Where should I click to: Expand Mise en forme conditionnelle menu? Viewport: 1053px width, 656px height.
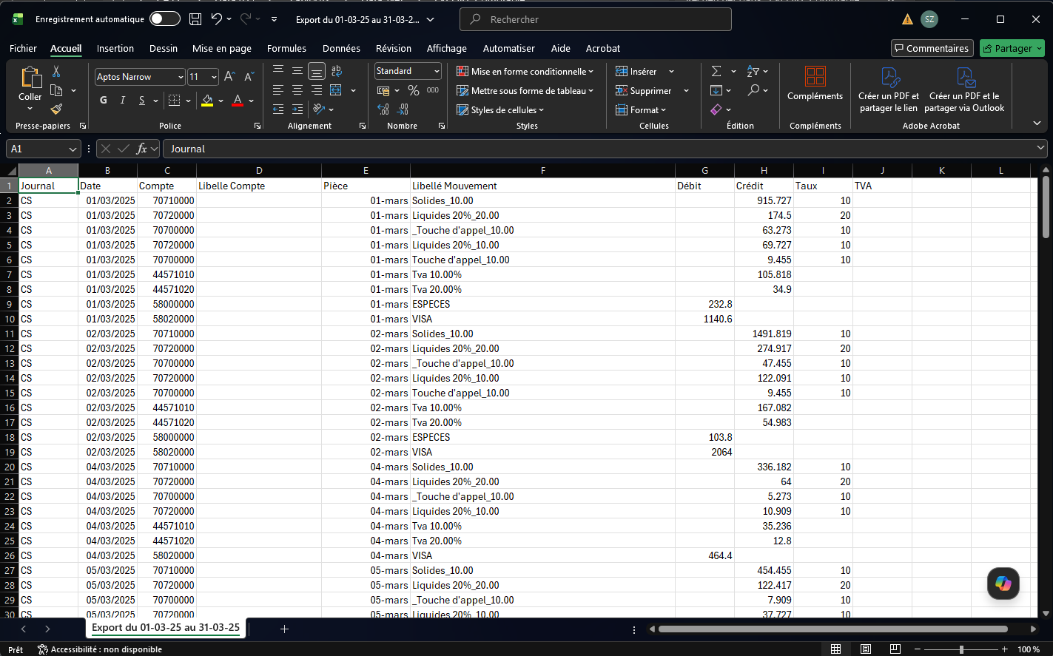[x=525, y=71]
